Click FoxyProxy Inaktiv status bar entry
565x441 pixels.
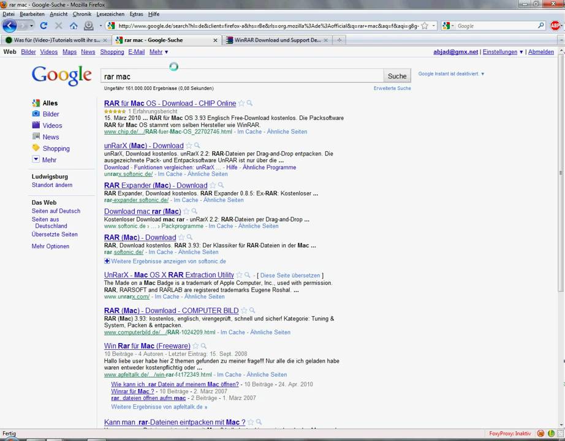[x=510, y=434]
